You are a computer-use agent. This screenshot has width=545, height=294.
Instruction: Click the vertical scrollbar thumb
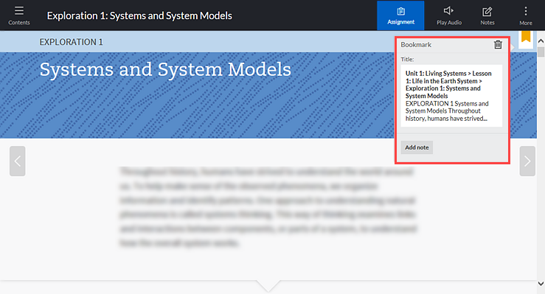pyautogui.click(x=541, y=52)
